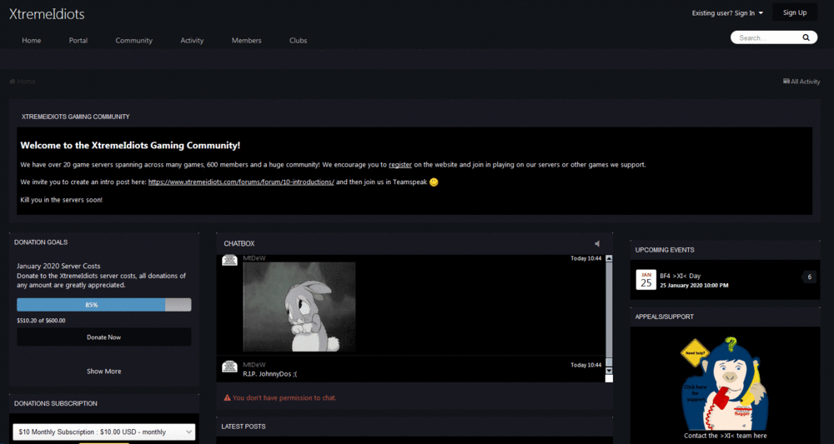The image size is (834, 444).
Task: Click 'January 2020 Server Costs' goal title
Action: 58,266
